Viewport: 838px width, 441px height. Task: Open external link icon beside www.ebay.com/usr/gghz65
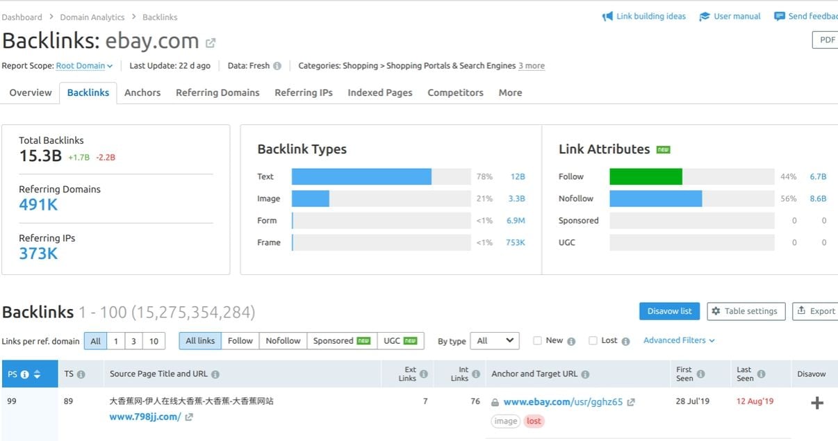coord(630,402)
